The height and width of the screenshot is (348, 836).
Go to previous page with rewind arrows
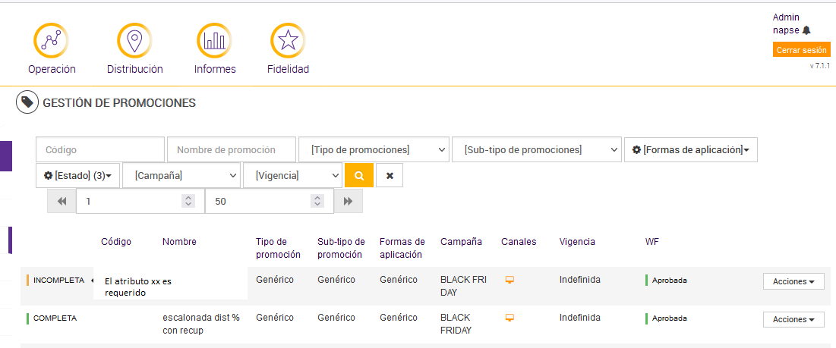62,201
